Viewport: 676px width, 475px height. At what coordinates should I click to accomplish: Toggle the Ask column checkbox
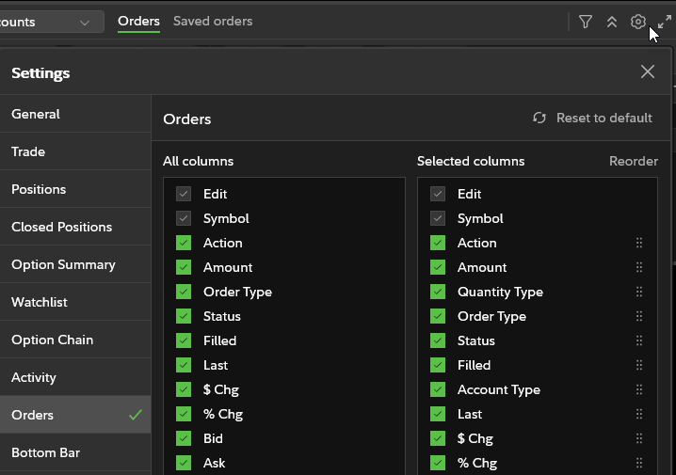[184, 463]
